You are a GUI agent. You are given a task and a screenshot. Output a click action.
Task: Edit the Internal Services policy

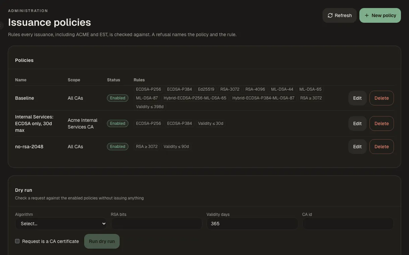tap(357, 123)
